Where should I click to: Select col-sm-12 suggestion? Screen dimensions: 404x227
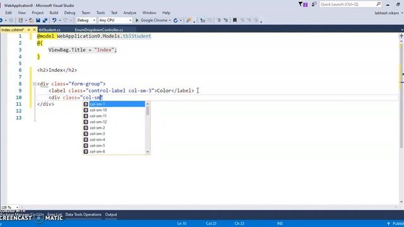(x=114, y=122)
